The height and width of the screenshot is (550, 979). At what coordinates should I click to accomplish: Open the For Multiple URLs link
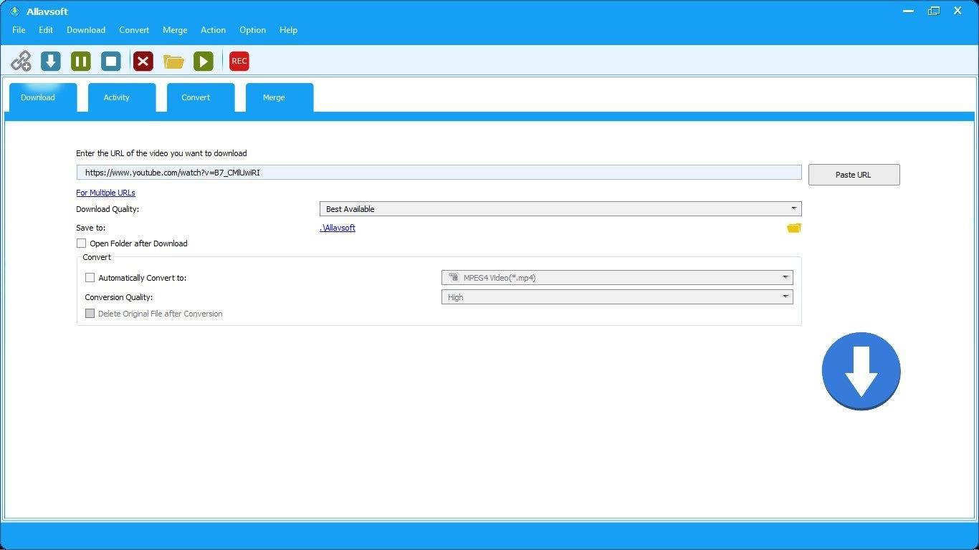pyautogui.click(x=105, y=193)
